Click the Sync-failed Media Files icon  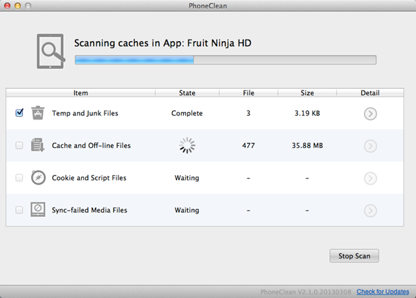pyautogui.click(x=38, y=210)
